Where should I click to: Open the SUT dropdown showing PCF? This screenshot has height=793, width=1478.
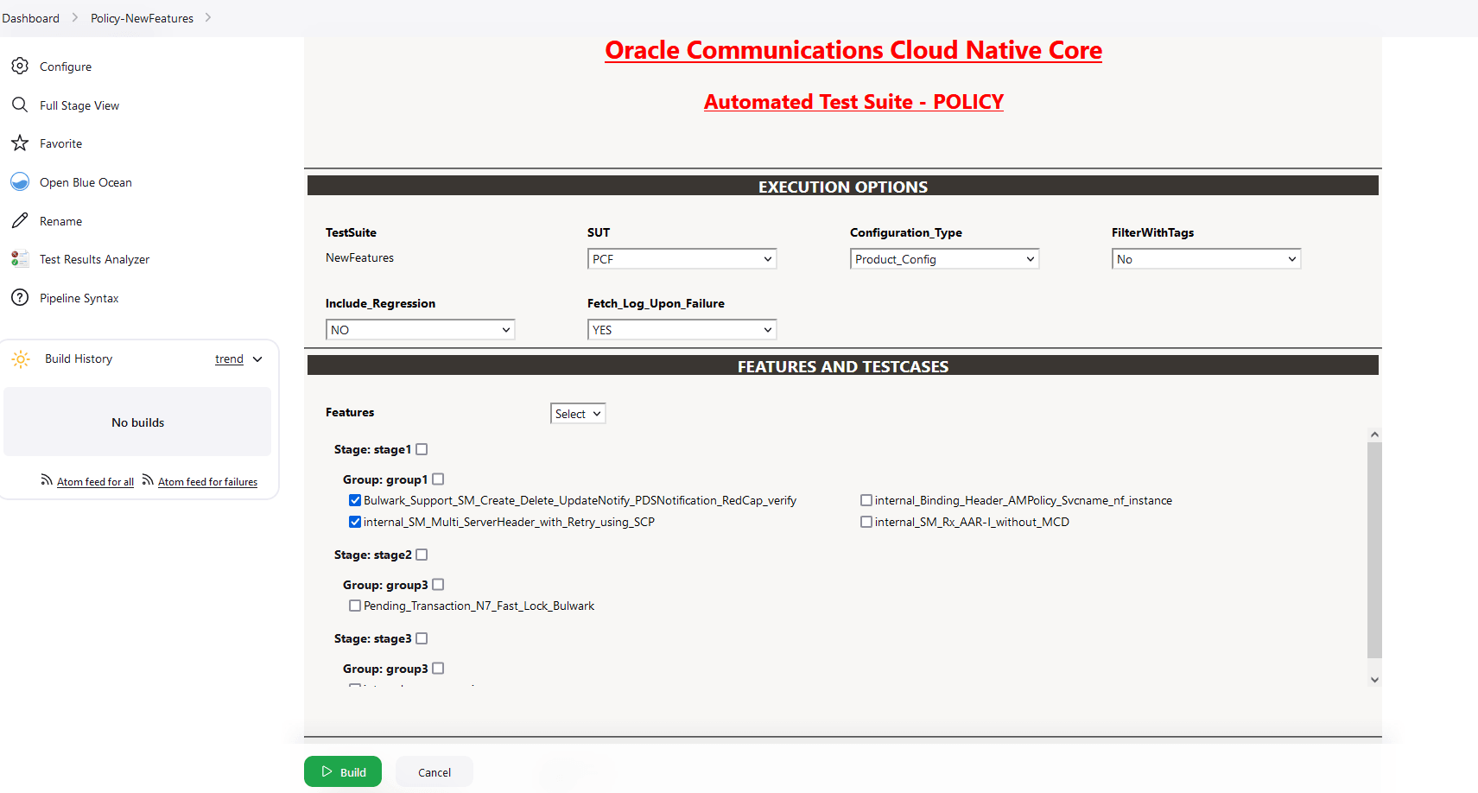pos(682,259)
